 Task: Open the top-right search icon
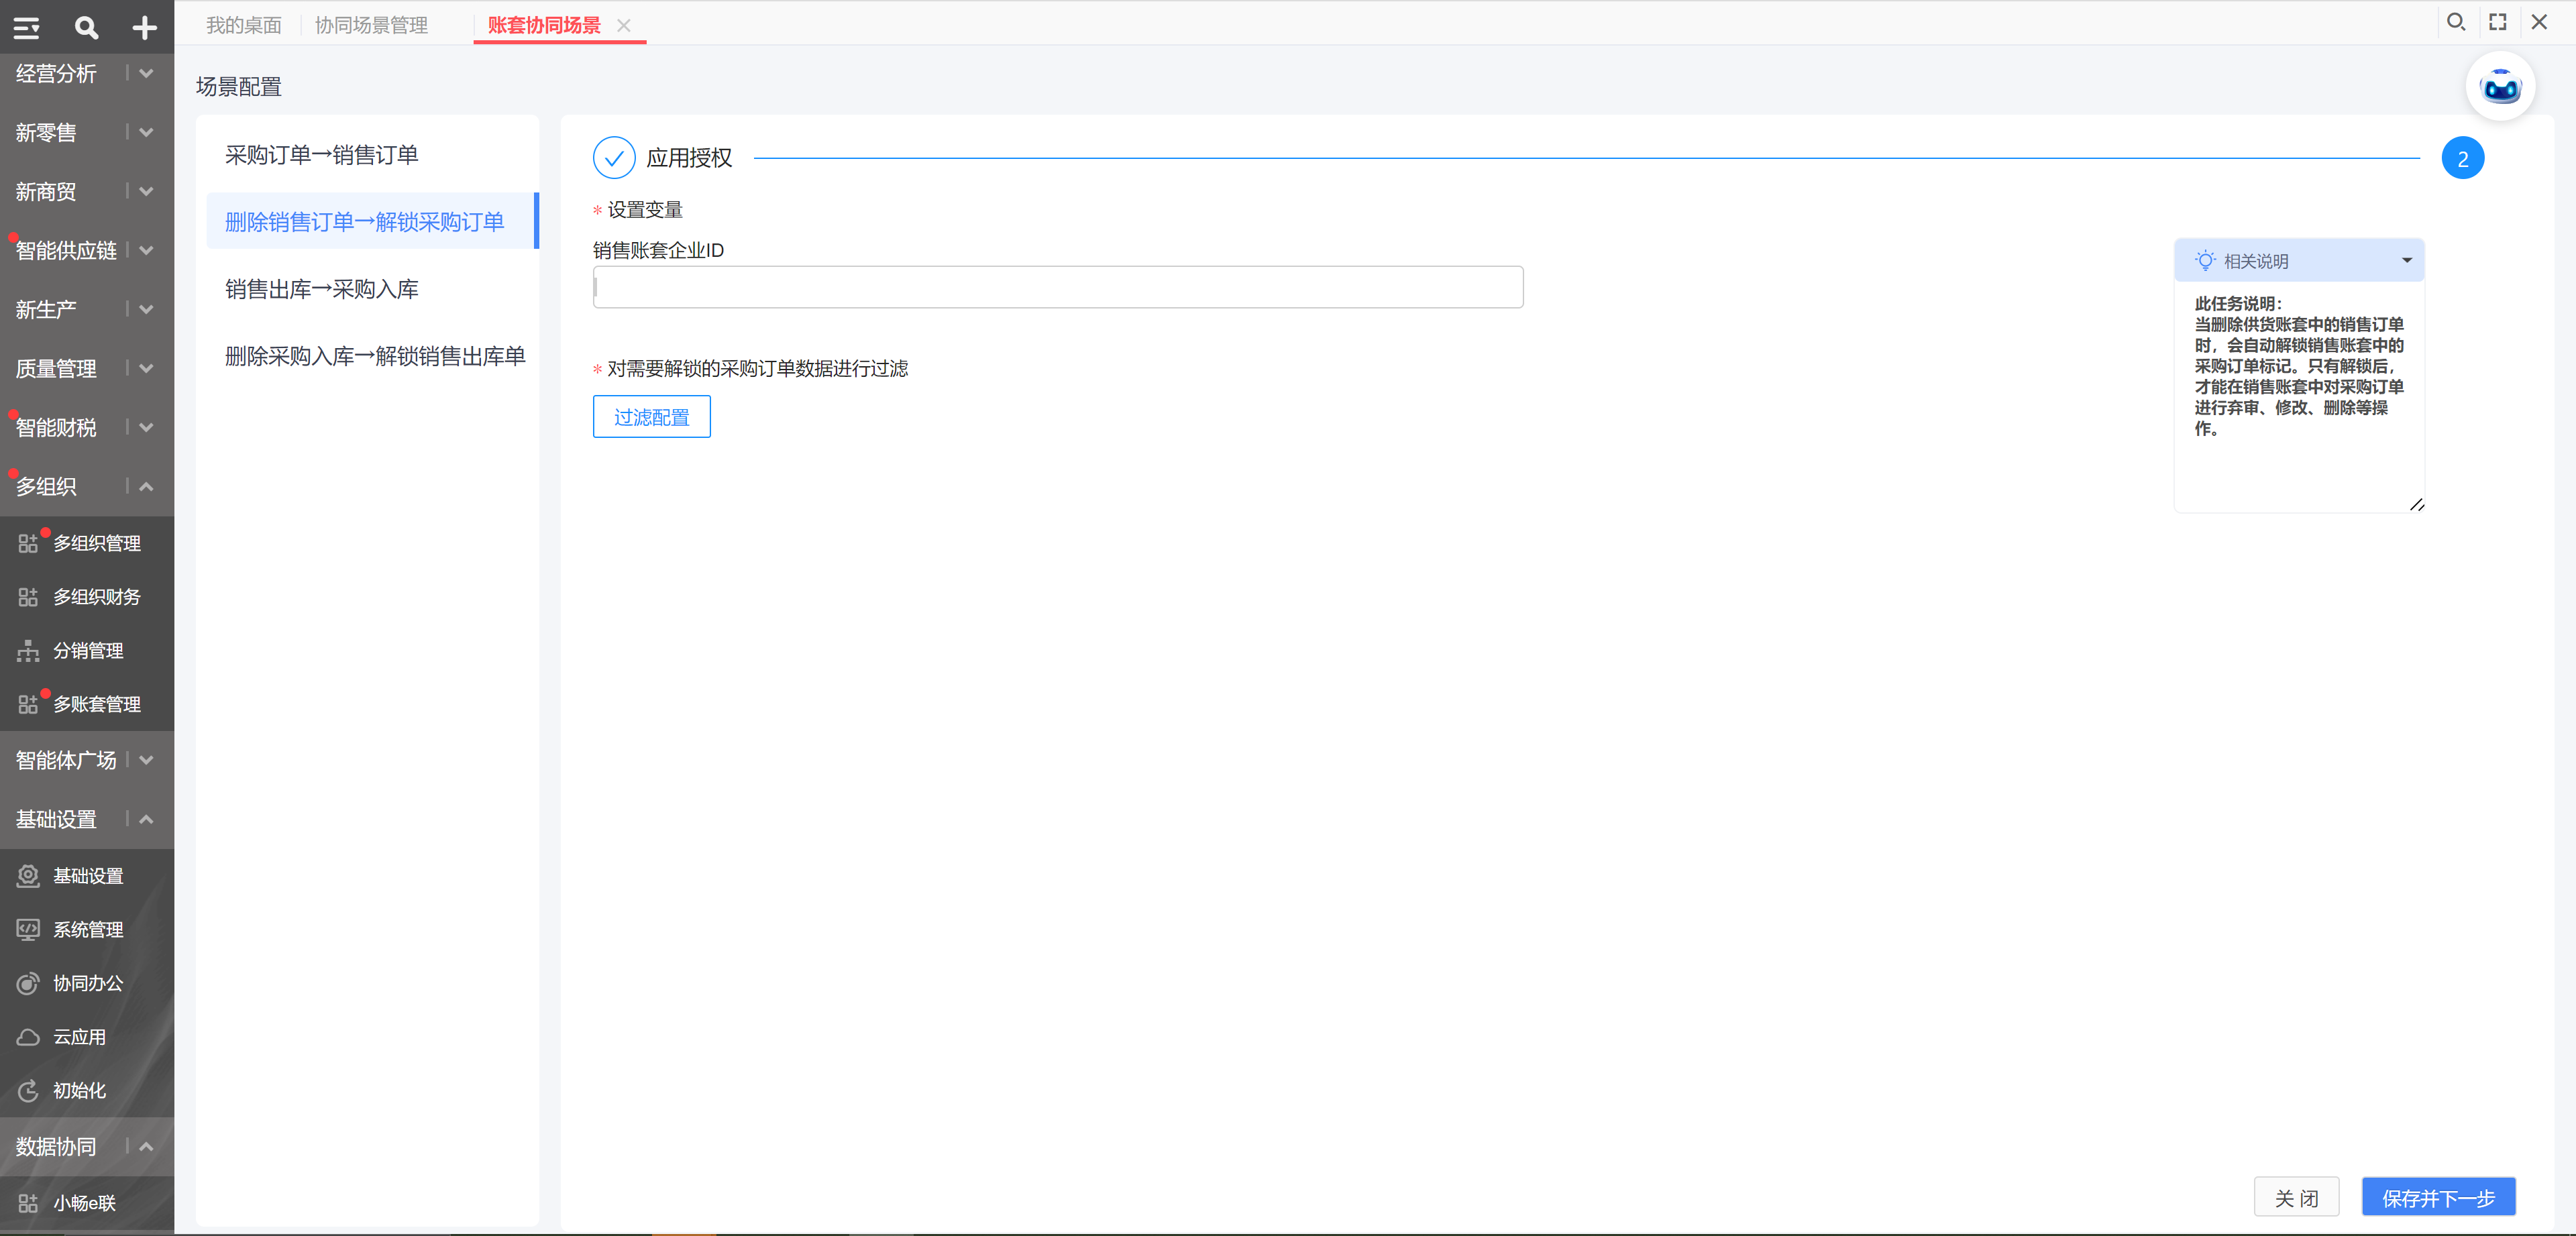click(x=2456, y=22)
